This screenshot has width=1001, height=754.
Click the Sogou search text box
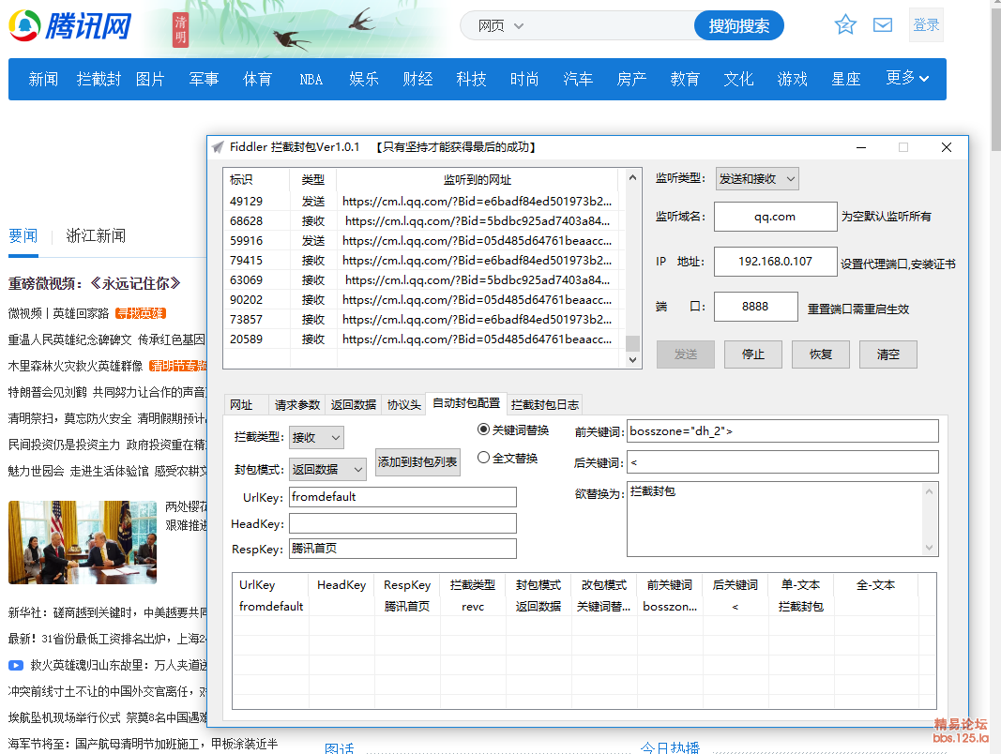coord(610,26)
